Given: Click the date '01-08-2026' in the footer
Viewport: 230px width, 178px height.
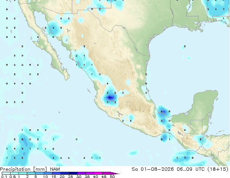Looking at the screenshot, I should point(157,169).
